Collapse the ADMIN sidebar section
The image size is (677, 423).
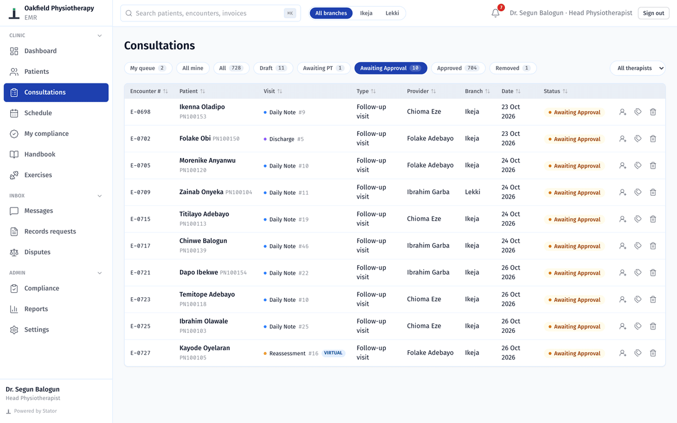(100, 273)
